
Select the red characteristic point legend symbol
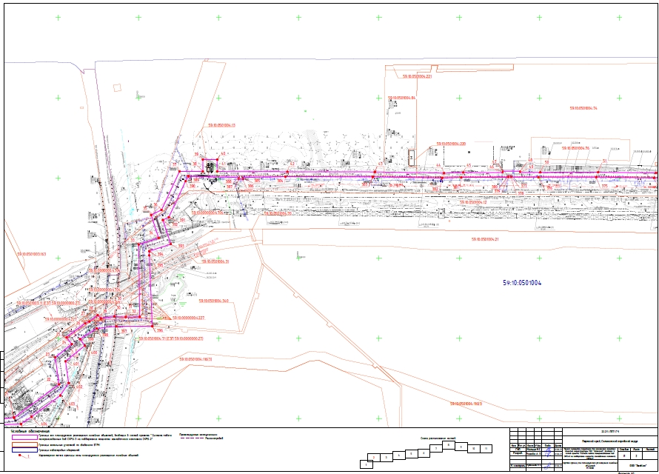[24, 455]
